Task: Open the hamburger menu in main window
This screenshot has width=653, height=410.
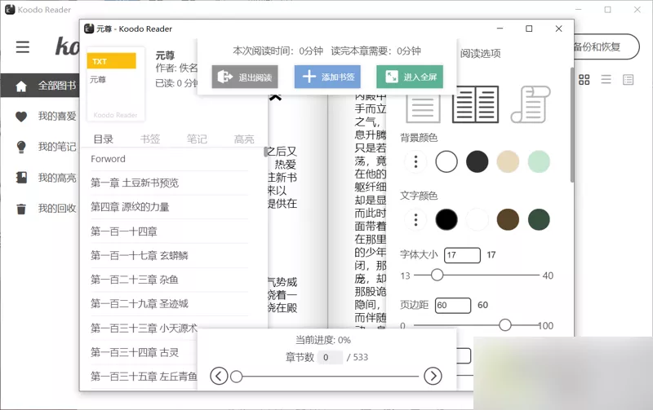Action: 23,46
